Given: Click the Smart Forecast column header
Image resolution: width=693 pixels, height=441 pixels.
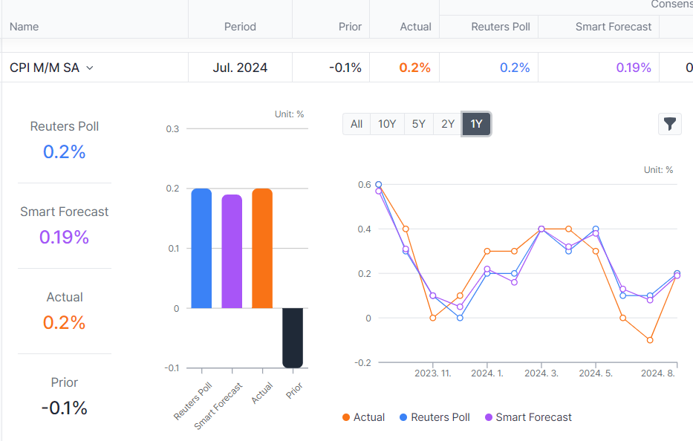Looking at the screenshot, I should [613, 27].
